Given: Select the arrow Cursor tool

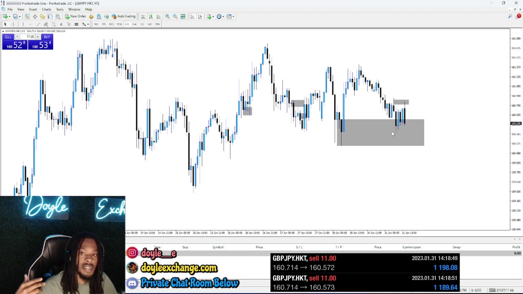Looking at the screenshot, I should [5, 24].
